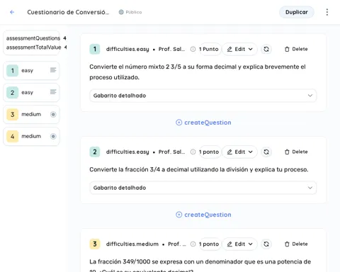
Task: Click the yellow number 3 badge in question 3 card
Action: tap(95, 244)
